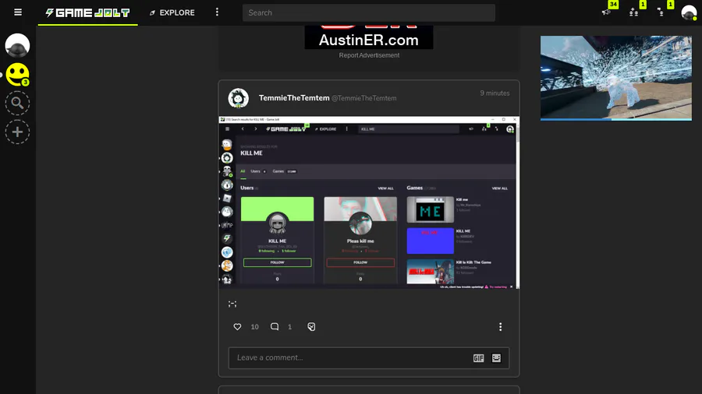Open the smiley face community in sidebar
This screenshot has width=702, height=394.
17,74
